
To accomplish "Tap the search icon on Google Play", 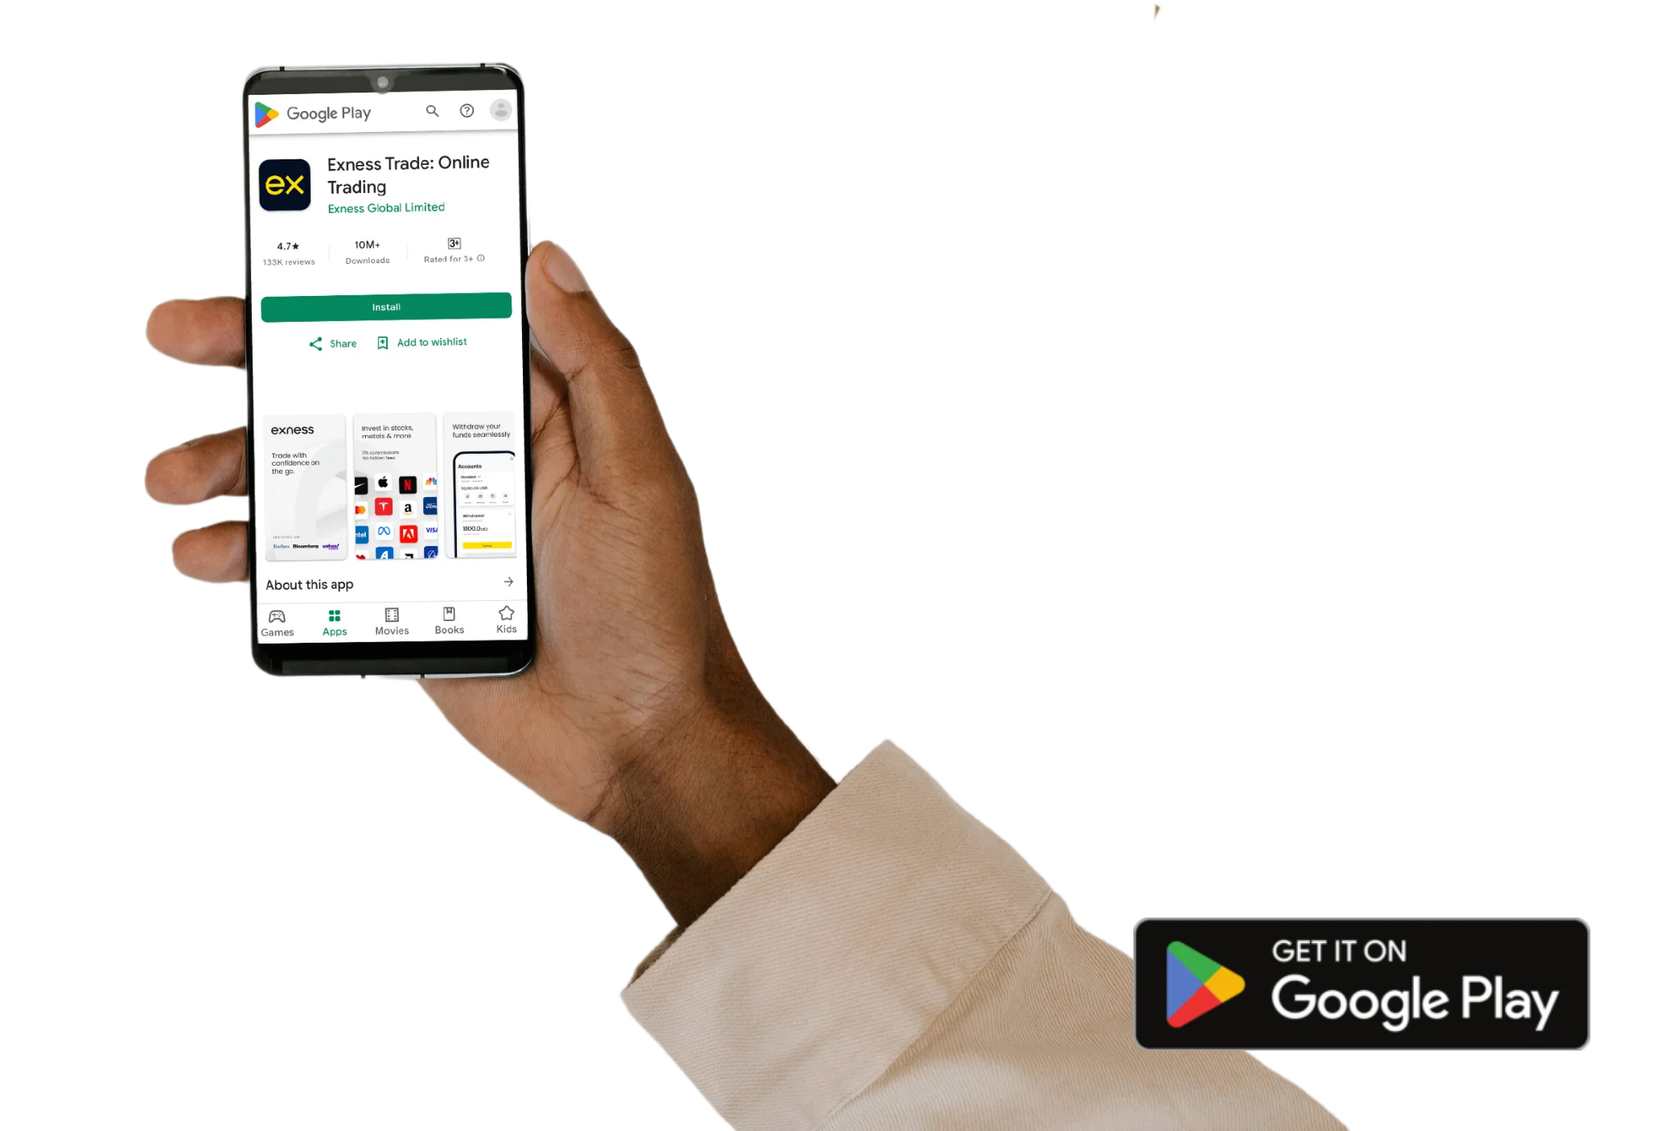I will pos(433,111).
